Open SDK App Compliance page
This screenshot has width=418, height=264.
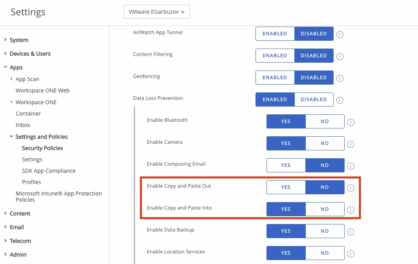click(49, 171)
